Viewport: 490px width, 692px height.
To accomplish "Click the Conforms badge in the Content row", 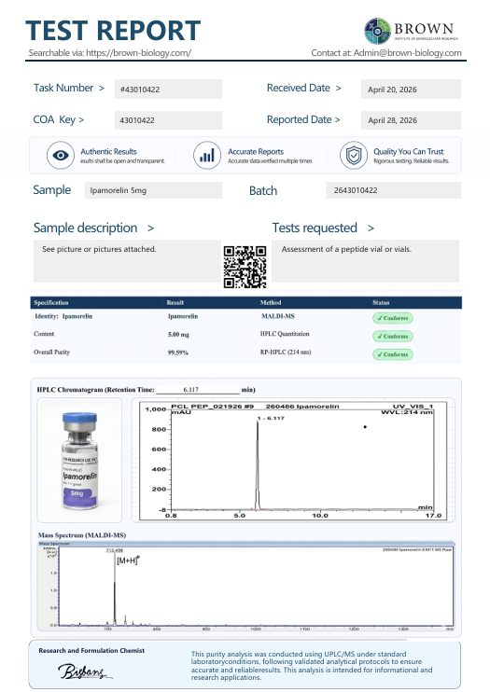I will pyautogui.click(x=392, y=337).
